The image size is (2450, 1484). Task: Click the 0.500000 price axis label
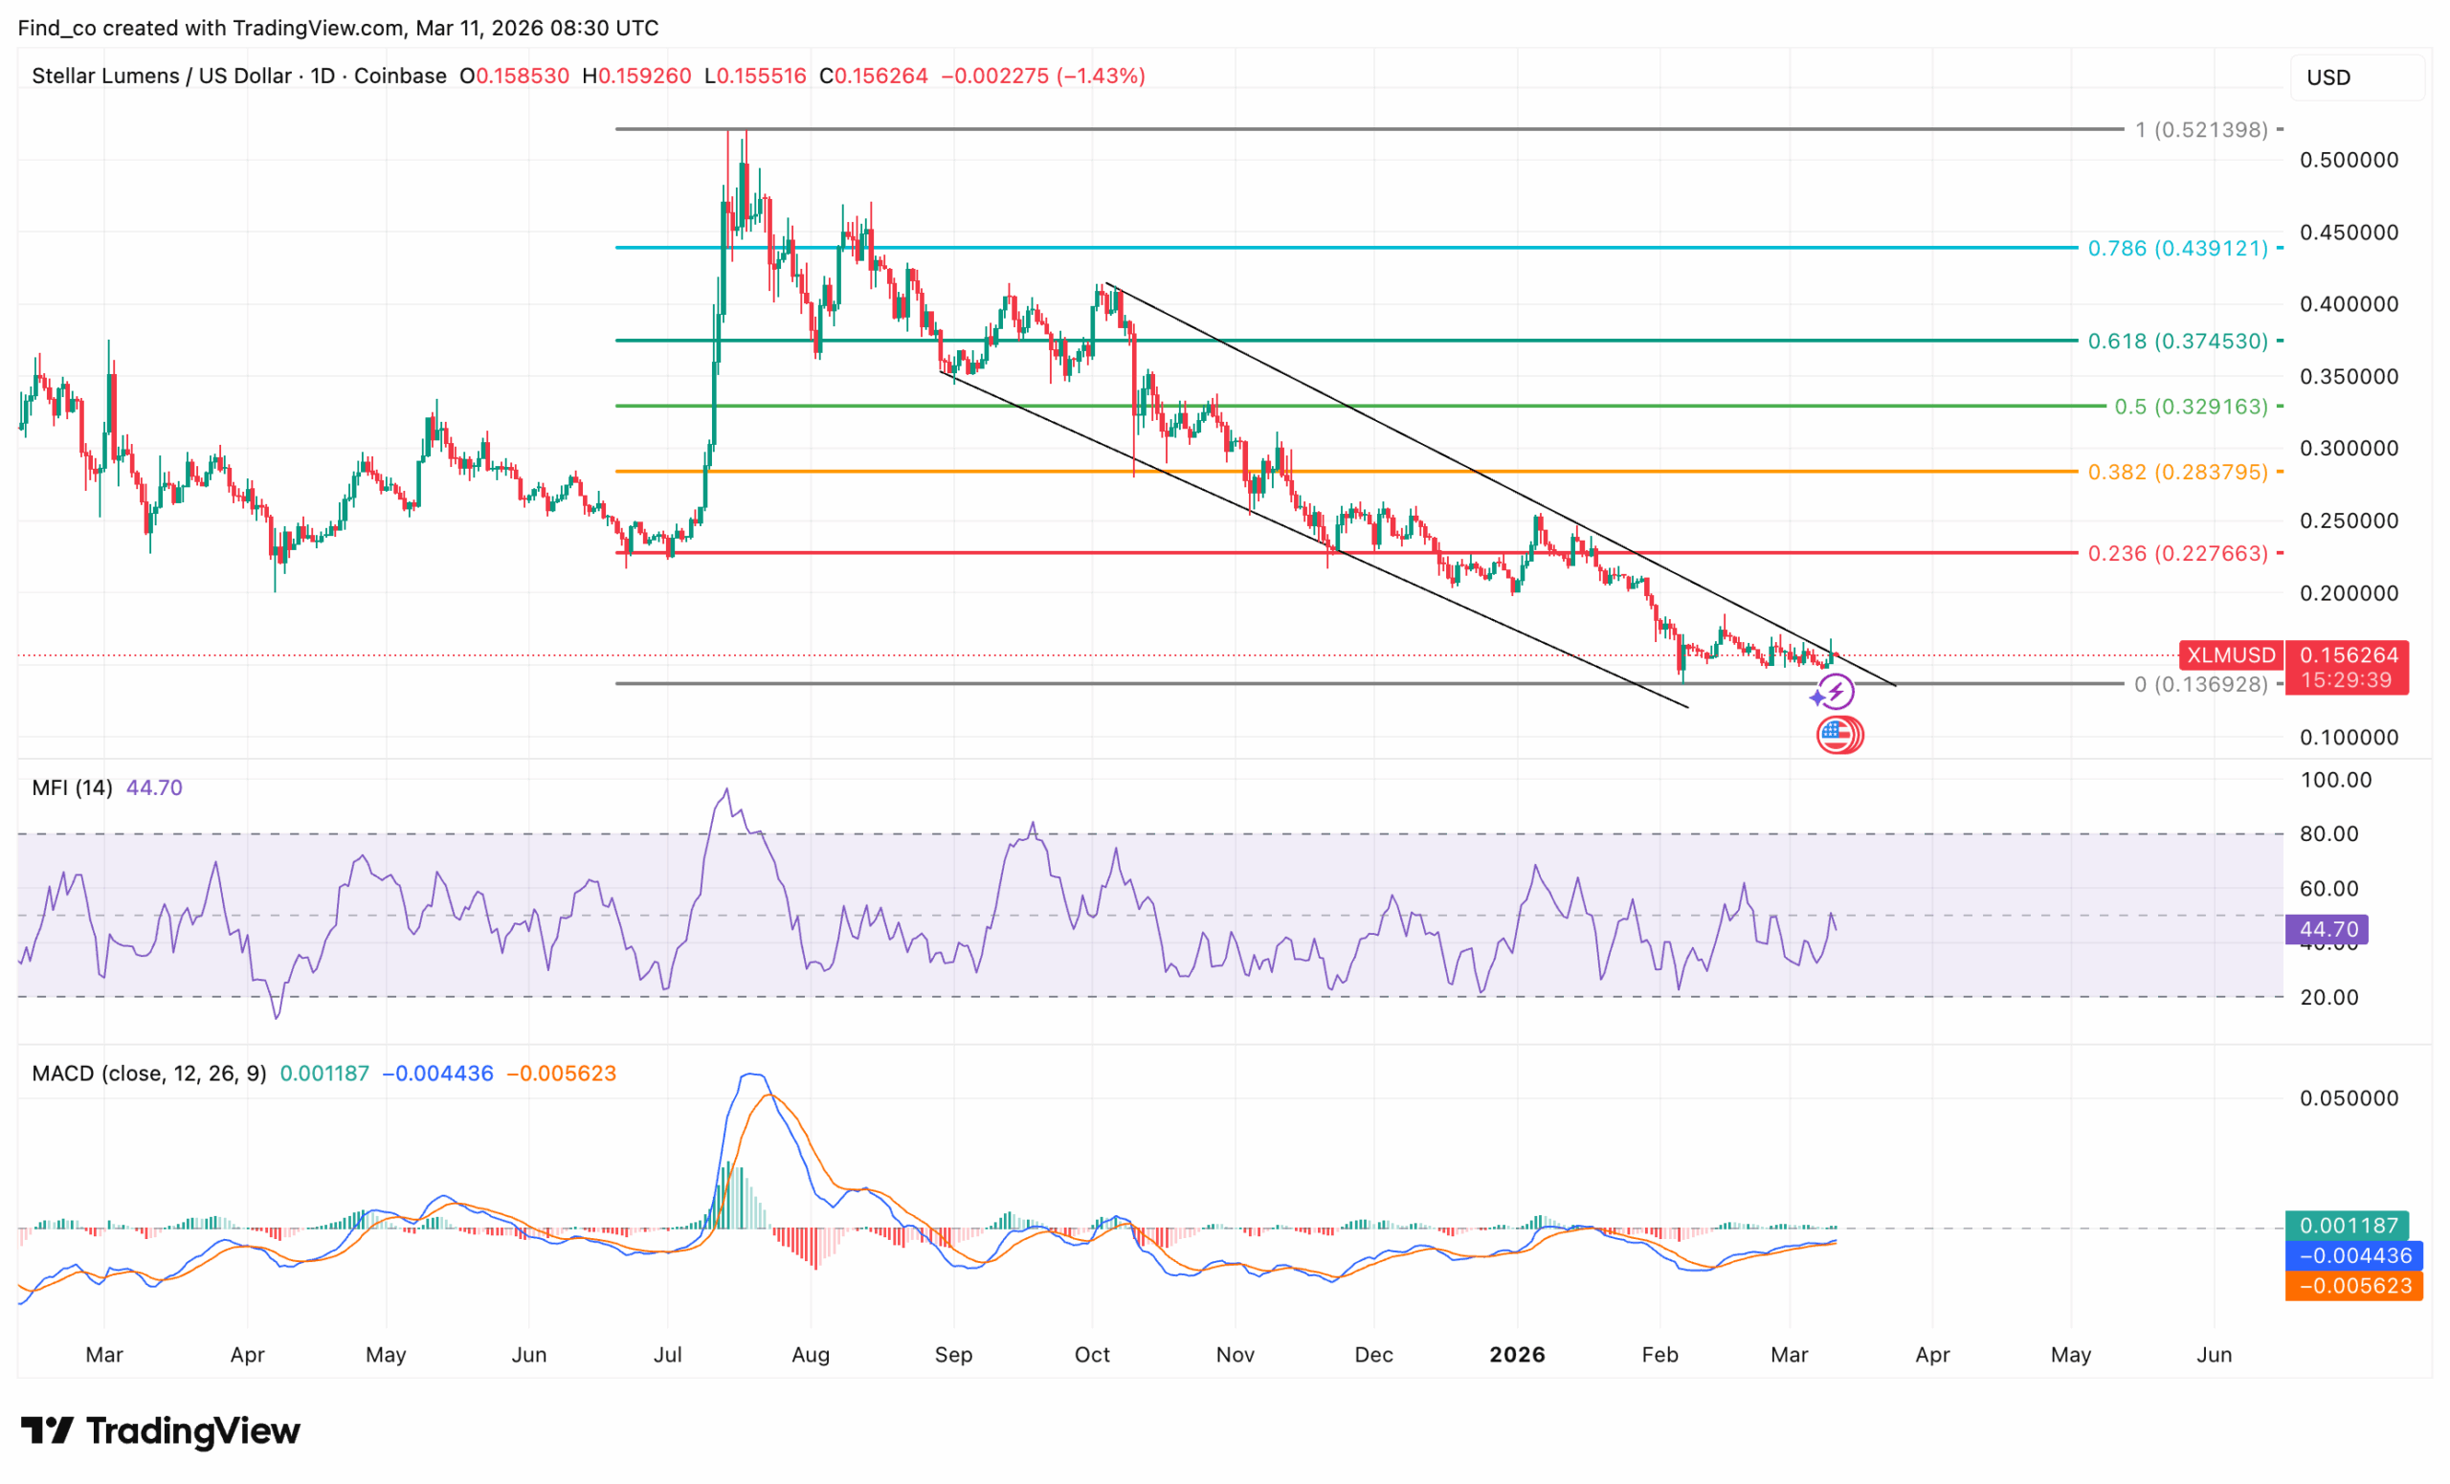coord(2349,160)
